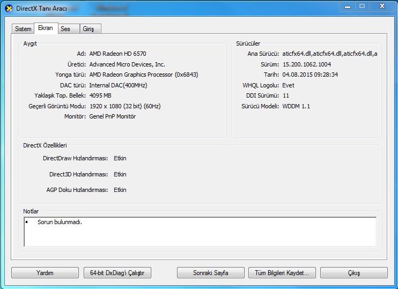Click Tüm Bilgileri Kaydet button
This screenshot has height=289, width=398.
[x=282, y=273]
